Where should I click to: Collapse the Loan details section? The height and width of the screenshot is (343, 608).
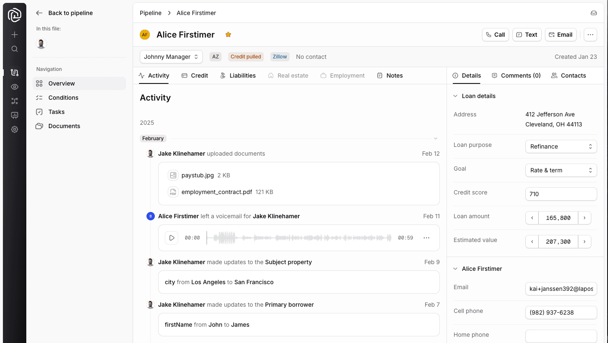coord(455,96)
